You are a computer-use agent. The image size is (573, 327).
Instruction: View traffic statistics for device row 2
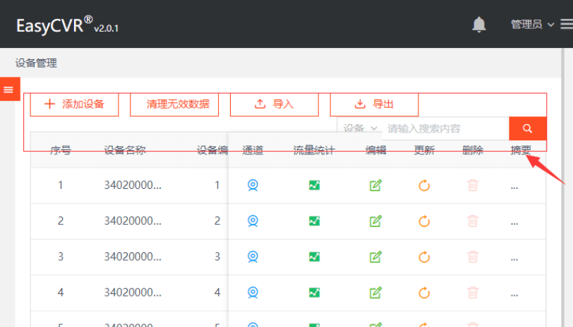tap(314, 221)
